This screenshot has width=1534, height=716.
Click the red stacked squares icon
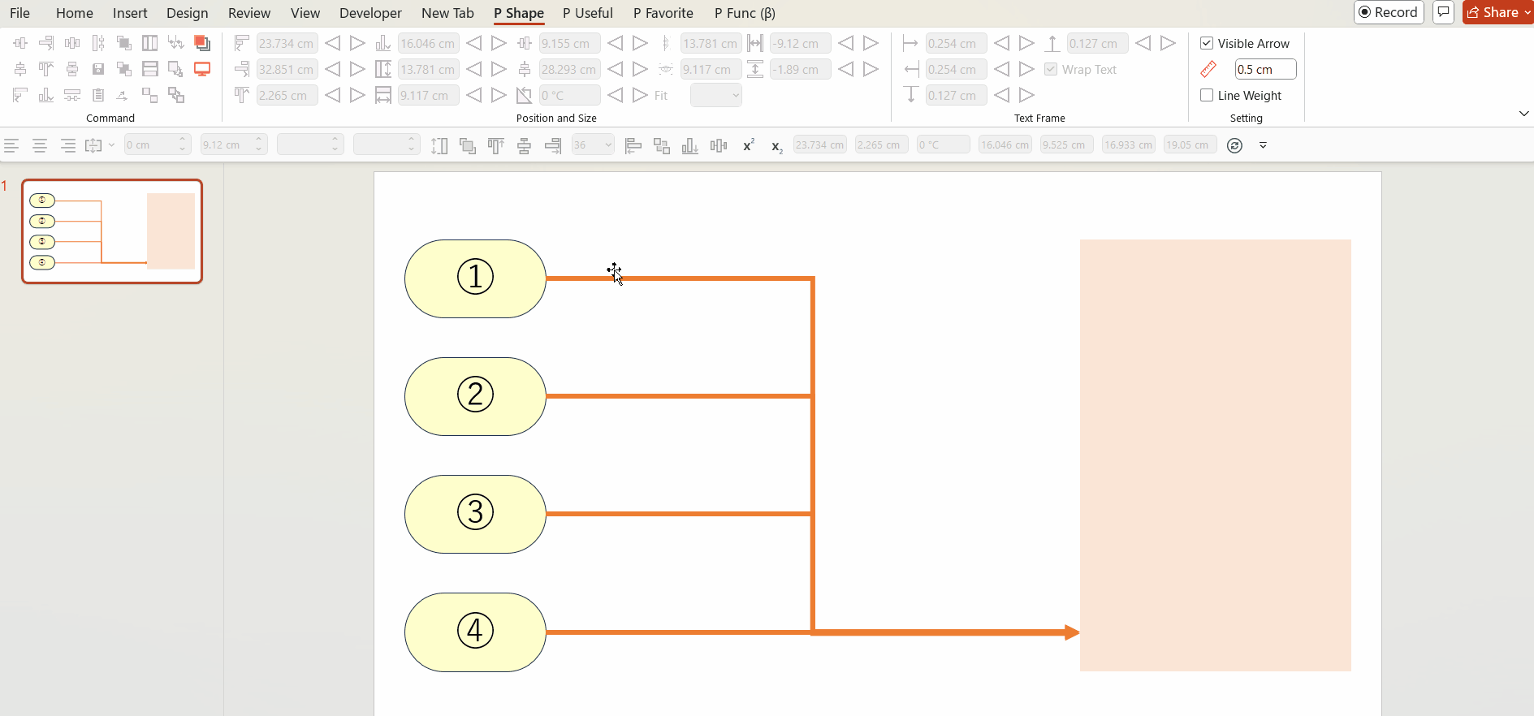coord(202,43)
